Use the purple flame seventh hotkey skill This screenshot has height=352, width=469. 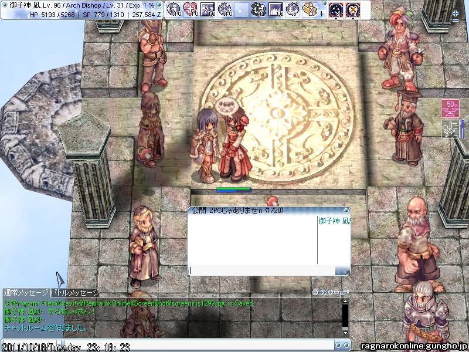point(276,9)
